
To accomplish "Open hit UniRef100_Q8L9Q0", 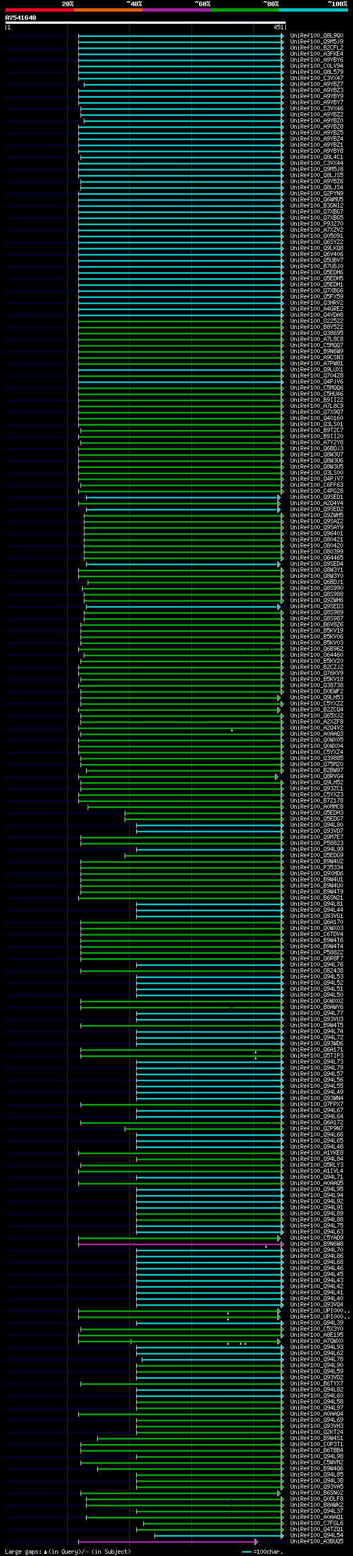I will [317, 36].
